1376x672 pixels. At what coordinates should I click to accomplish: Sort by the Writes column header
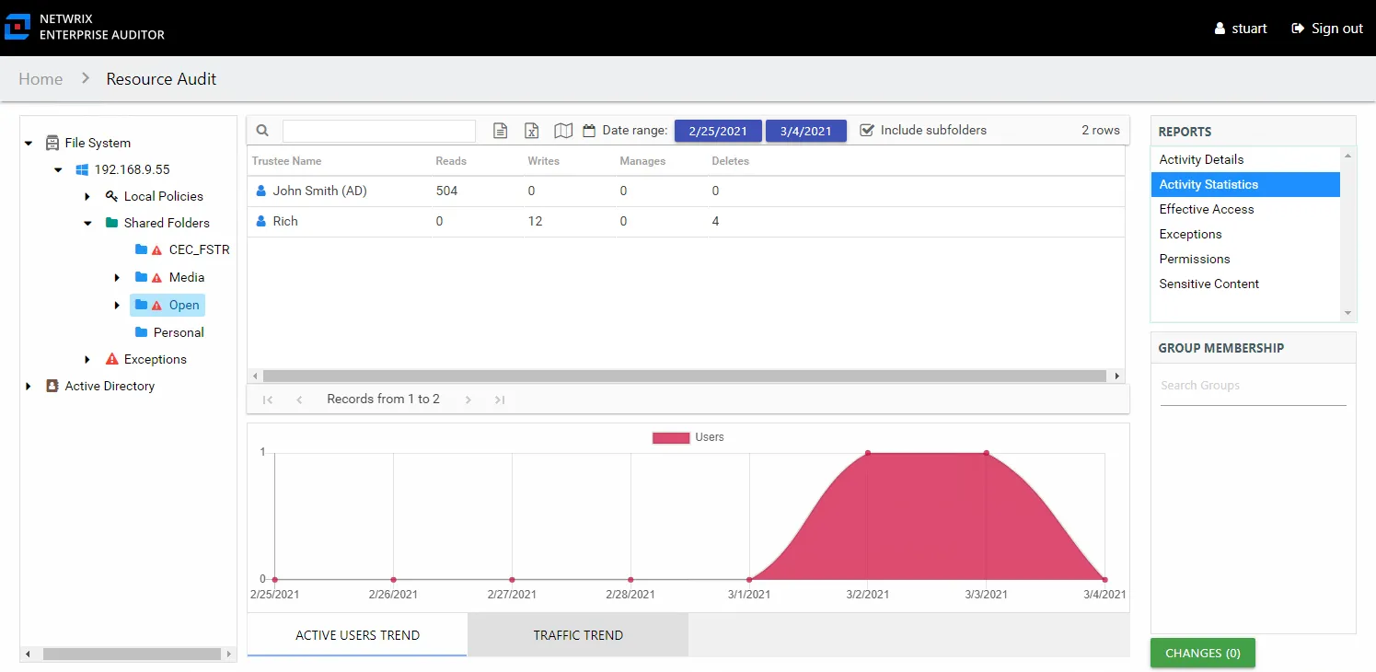(543, 161)
